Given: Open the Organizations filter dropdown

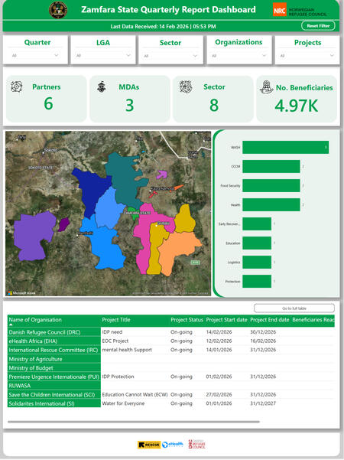Looking at the screenshot, I should tap(239, 55).
